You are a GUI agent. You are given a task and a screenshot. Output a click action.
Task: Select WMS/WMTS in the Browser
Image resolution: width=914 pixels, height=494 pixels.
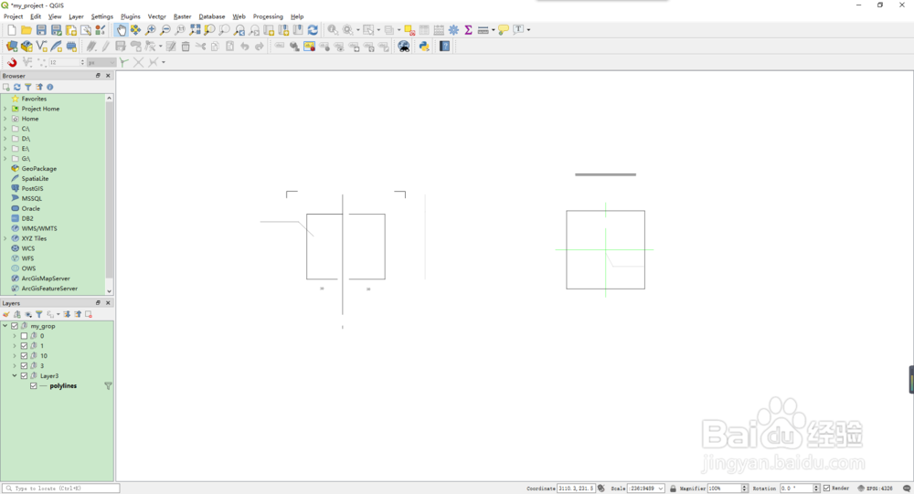[x=39, y=228]
